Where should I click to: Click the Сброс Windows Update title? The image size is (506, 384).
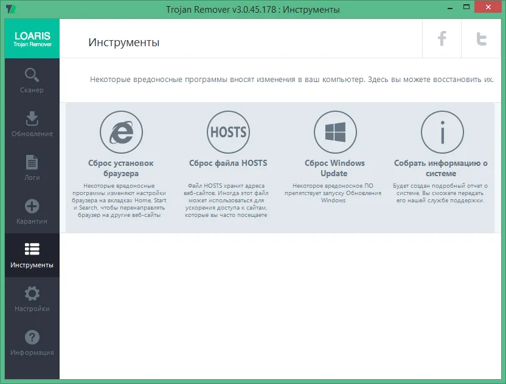tap(334, 168)
